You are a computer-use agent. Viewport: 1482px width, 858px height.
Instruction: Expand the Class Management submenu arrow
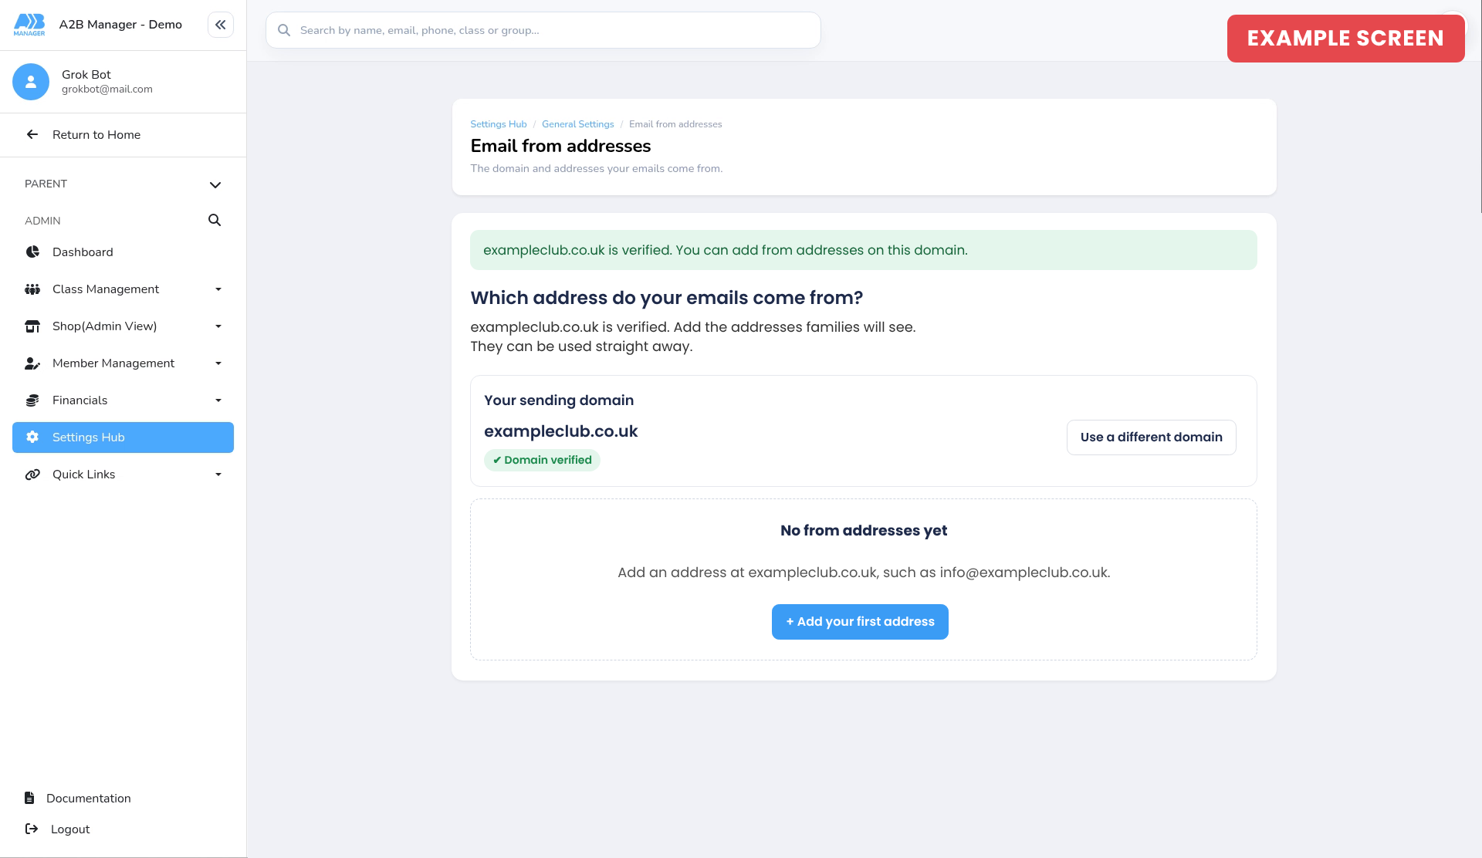click(x=218, y=289)
